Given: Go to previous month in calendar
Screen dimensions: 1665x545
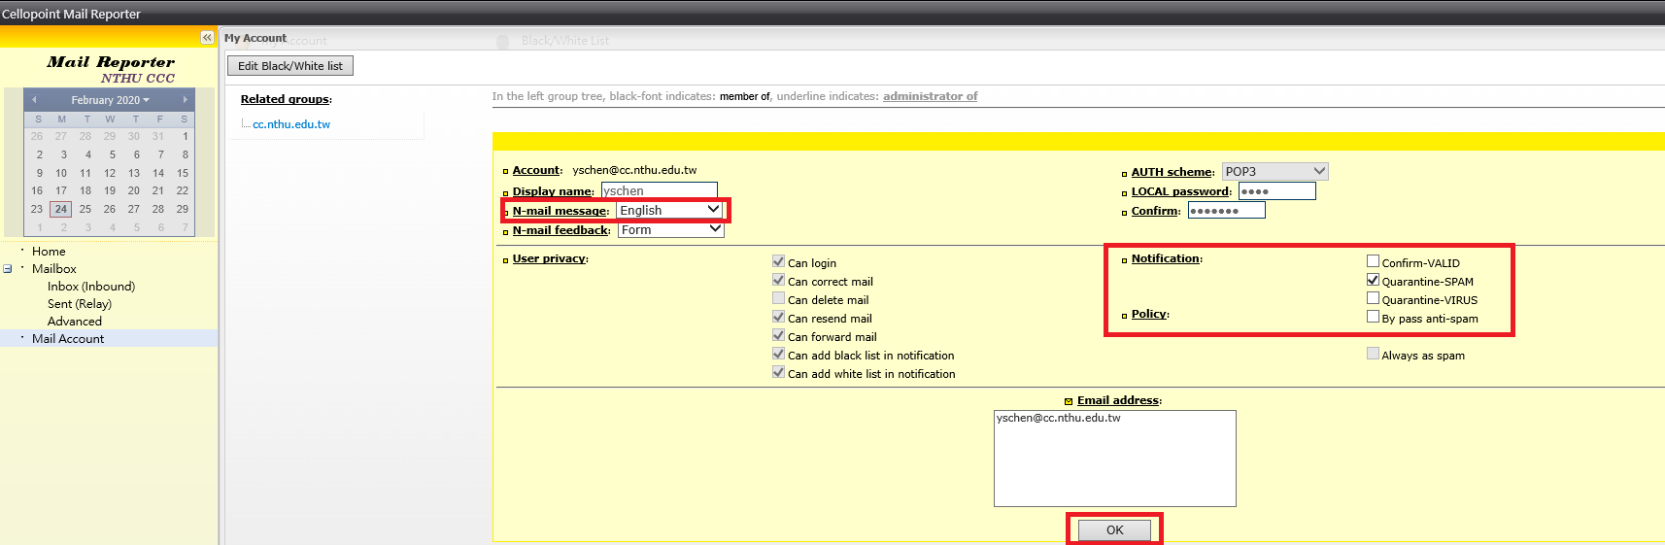Looking at the screenshot, I should [x=34, y=100].
